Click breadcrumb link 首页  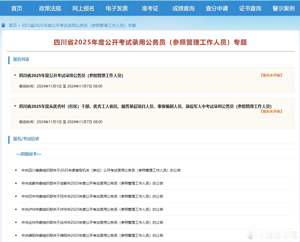click(13, 25)
